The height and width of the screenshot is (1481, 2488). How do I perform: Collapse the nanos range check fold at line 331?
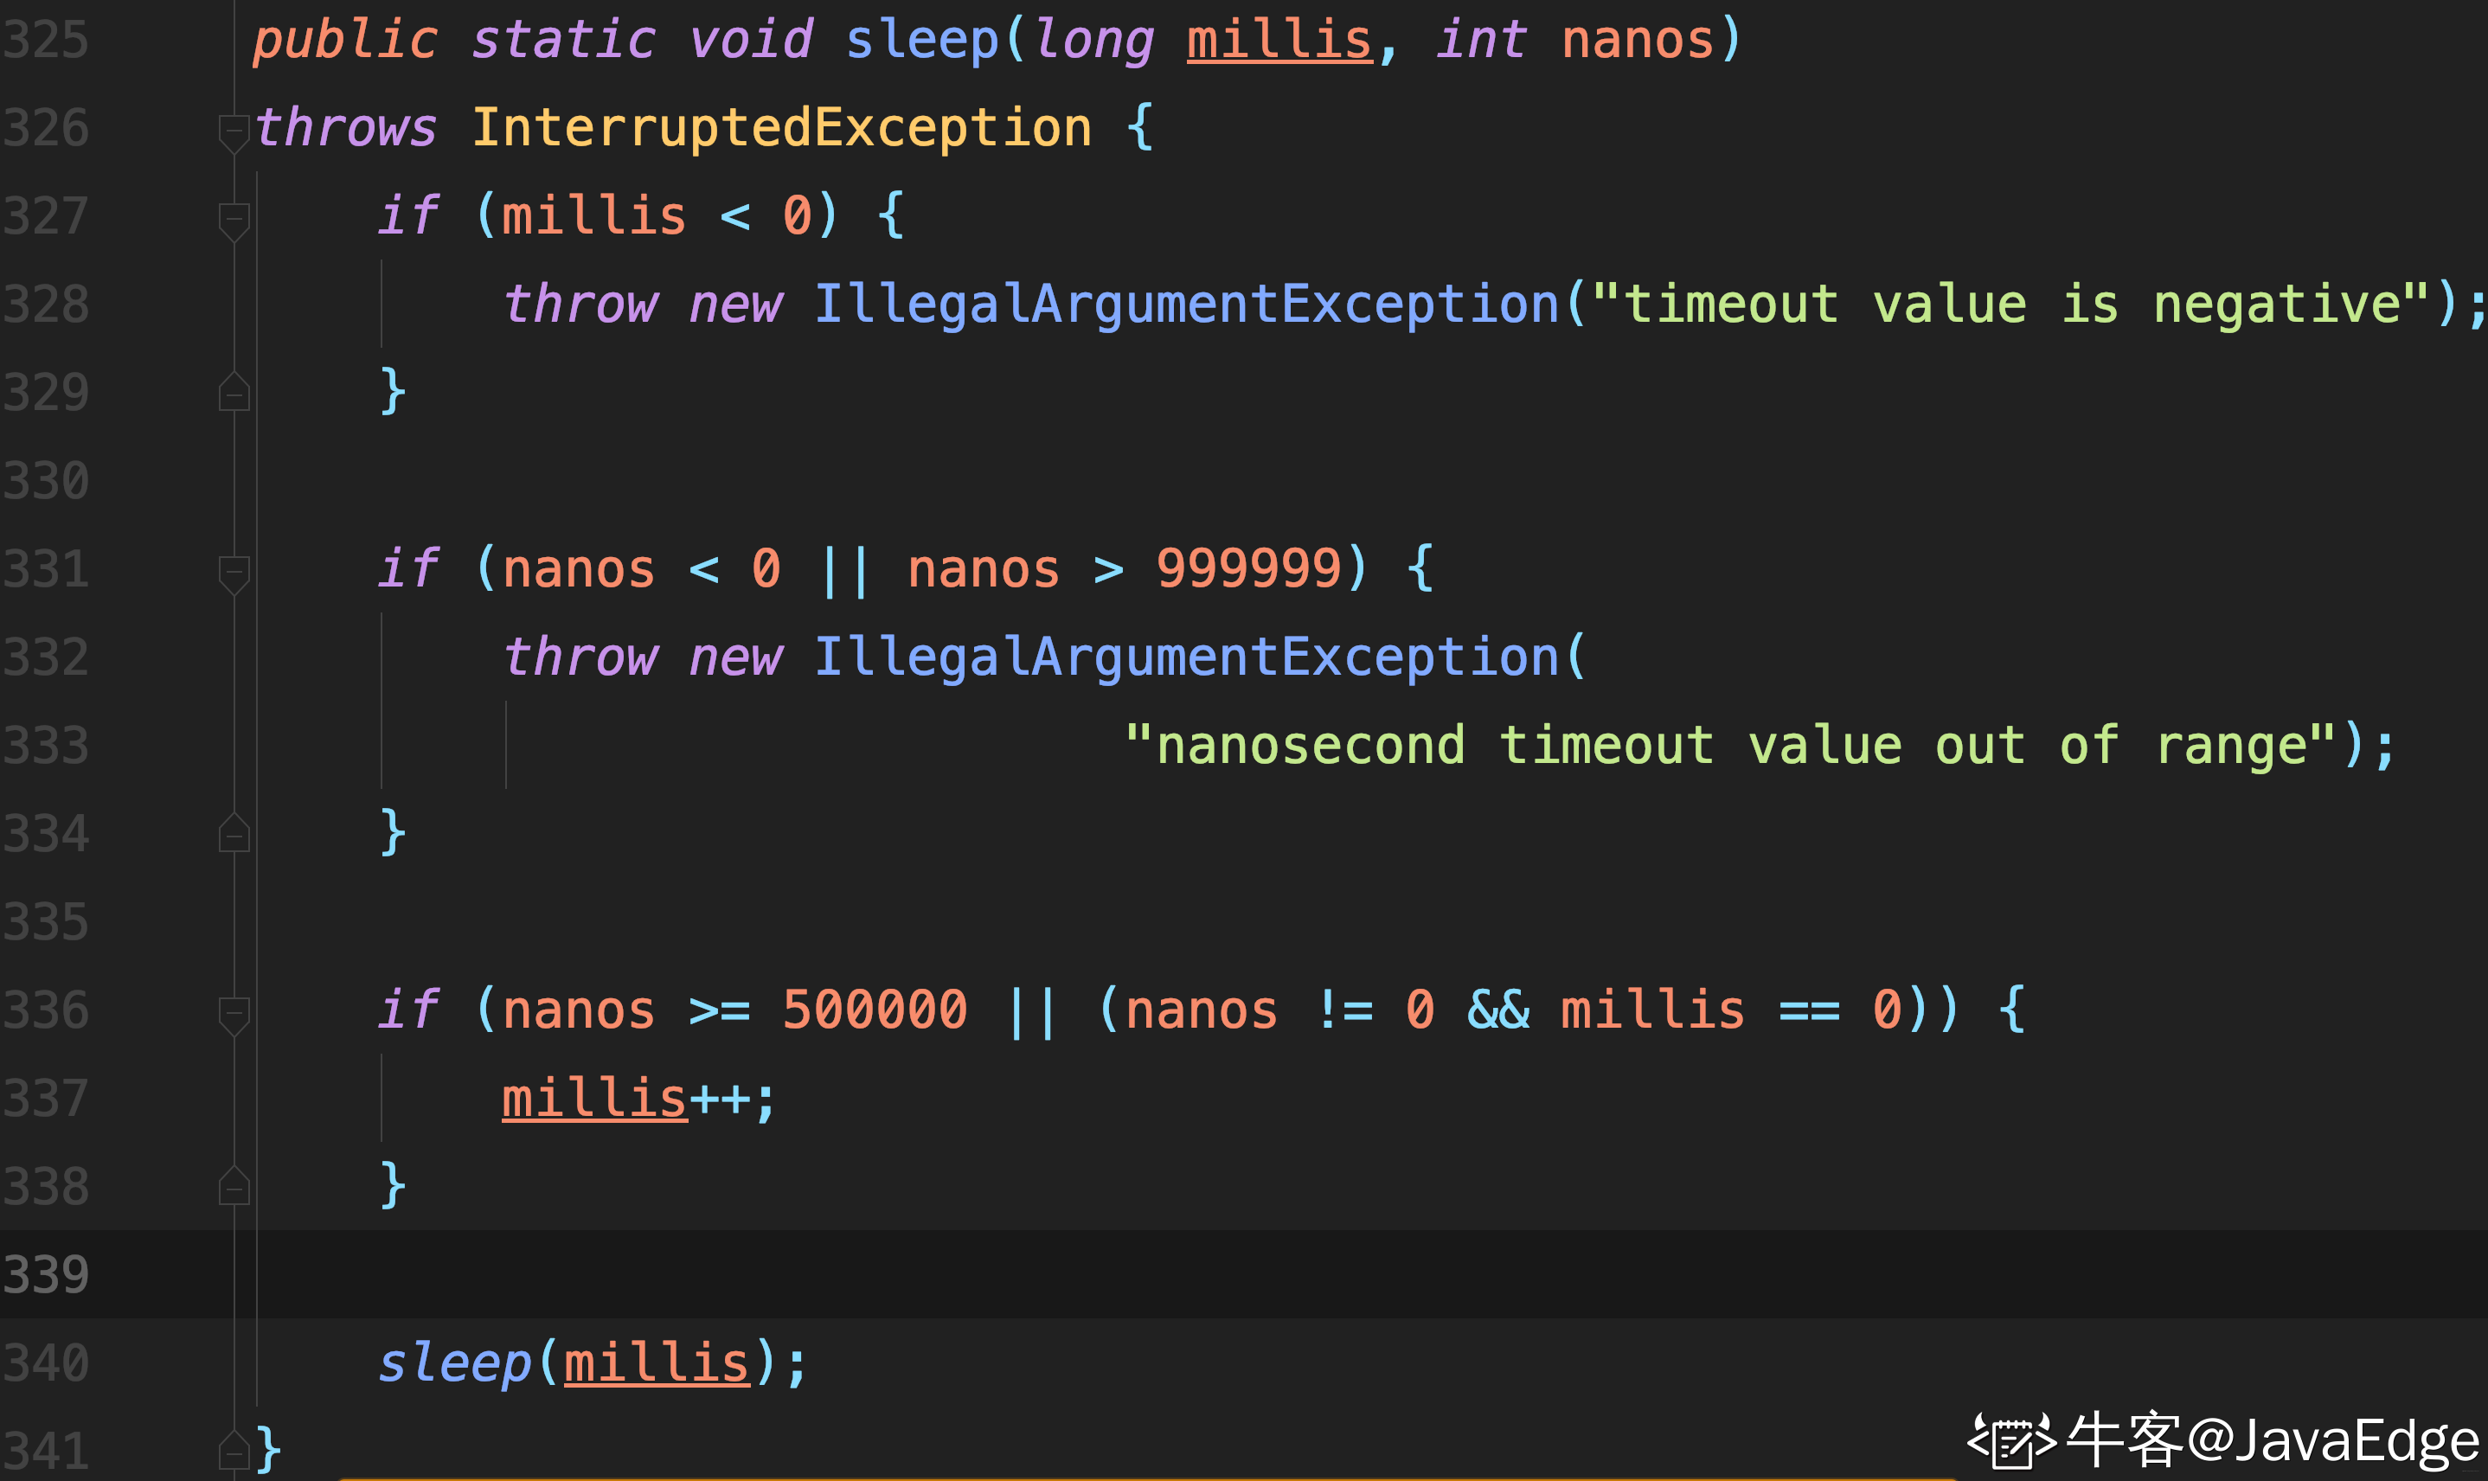click(x=234, y=574)
